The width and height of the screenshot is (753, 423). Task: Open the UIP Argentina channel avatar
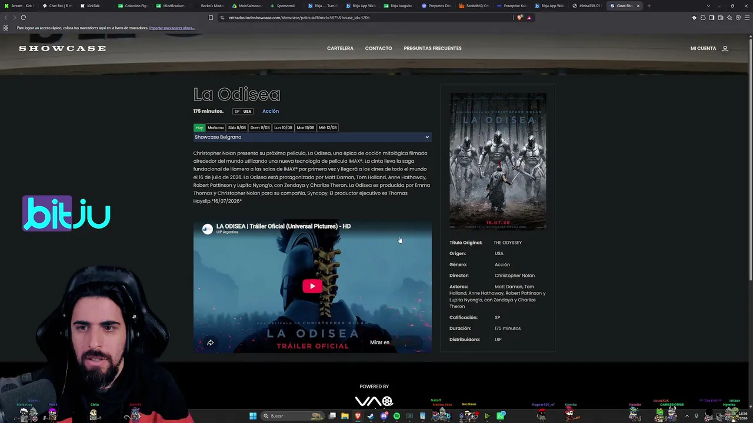tap(208, 229)
